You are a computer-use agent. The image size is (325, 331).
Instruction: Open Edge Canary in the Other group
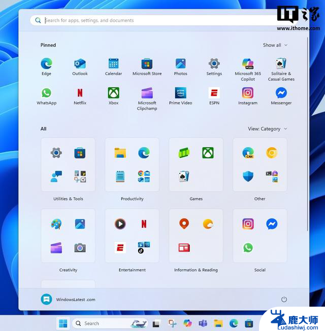[x=248, y=153]
